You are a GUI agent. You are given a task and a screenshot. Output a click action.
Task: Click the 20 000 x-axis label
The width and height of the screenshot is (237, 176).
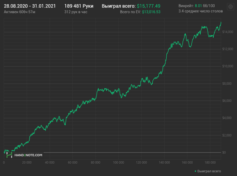tap(27, 162)
